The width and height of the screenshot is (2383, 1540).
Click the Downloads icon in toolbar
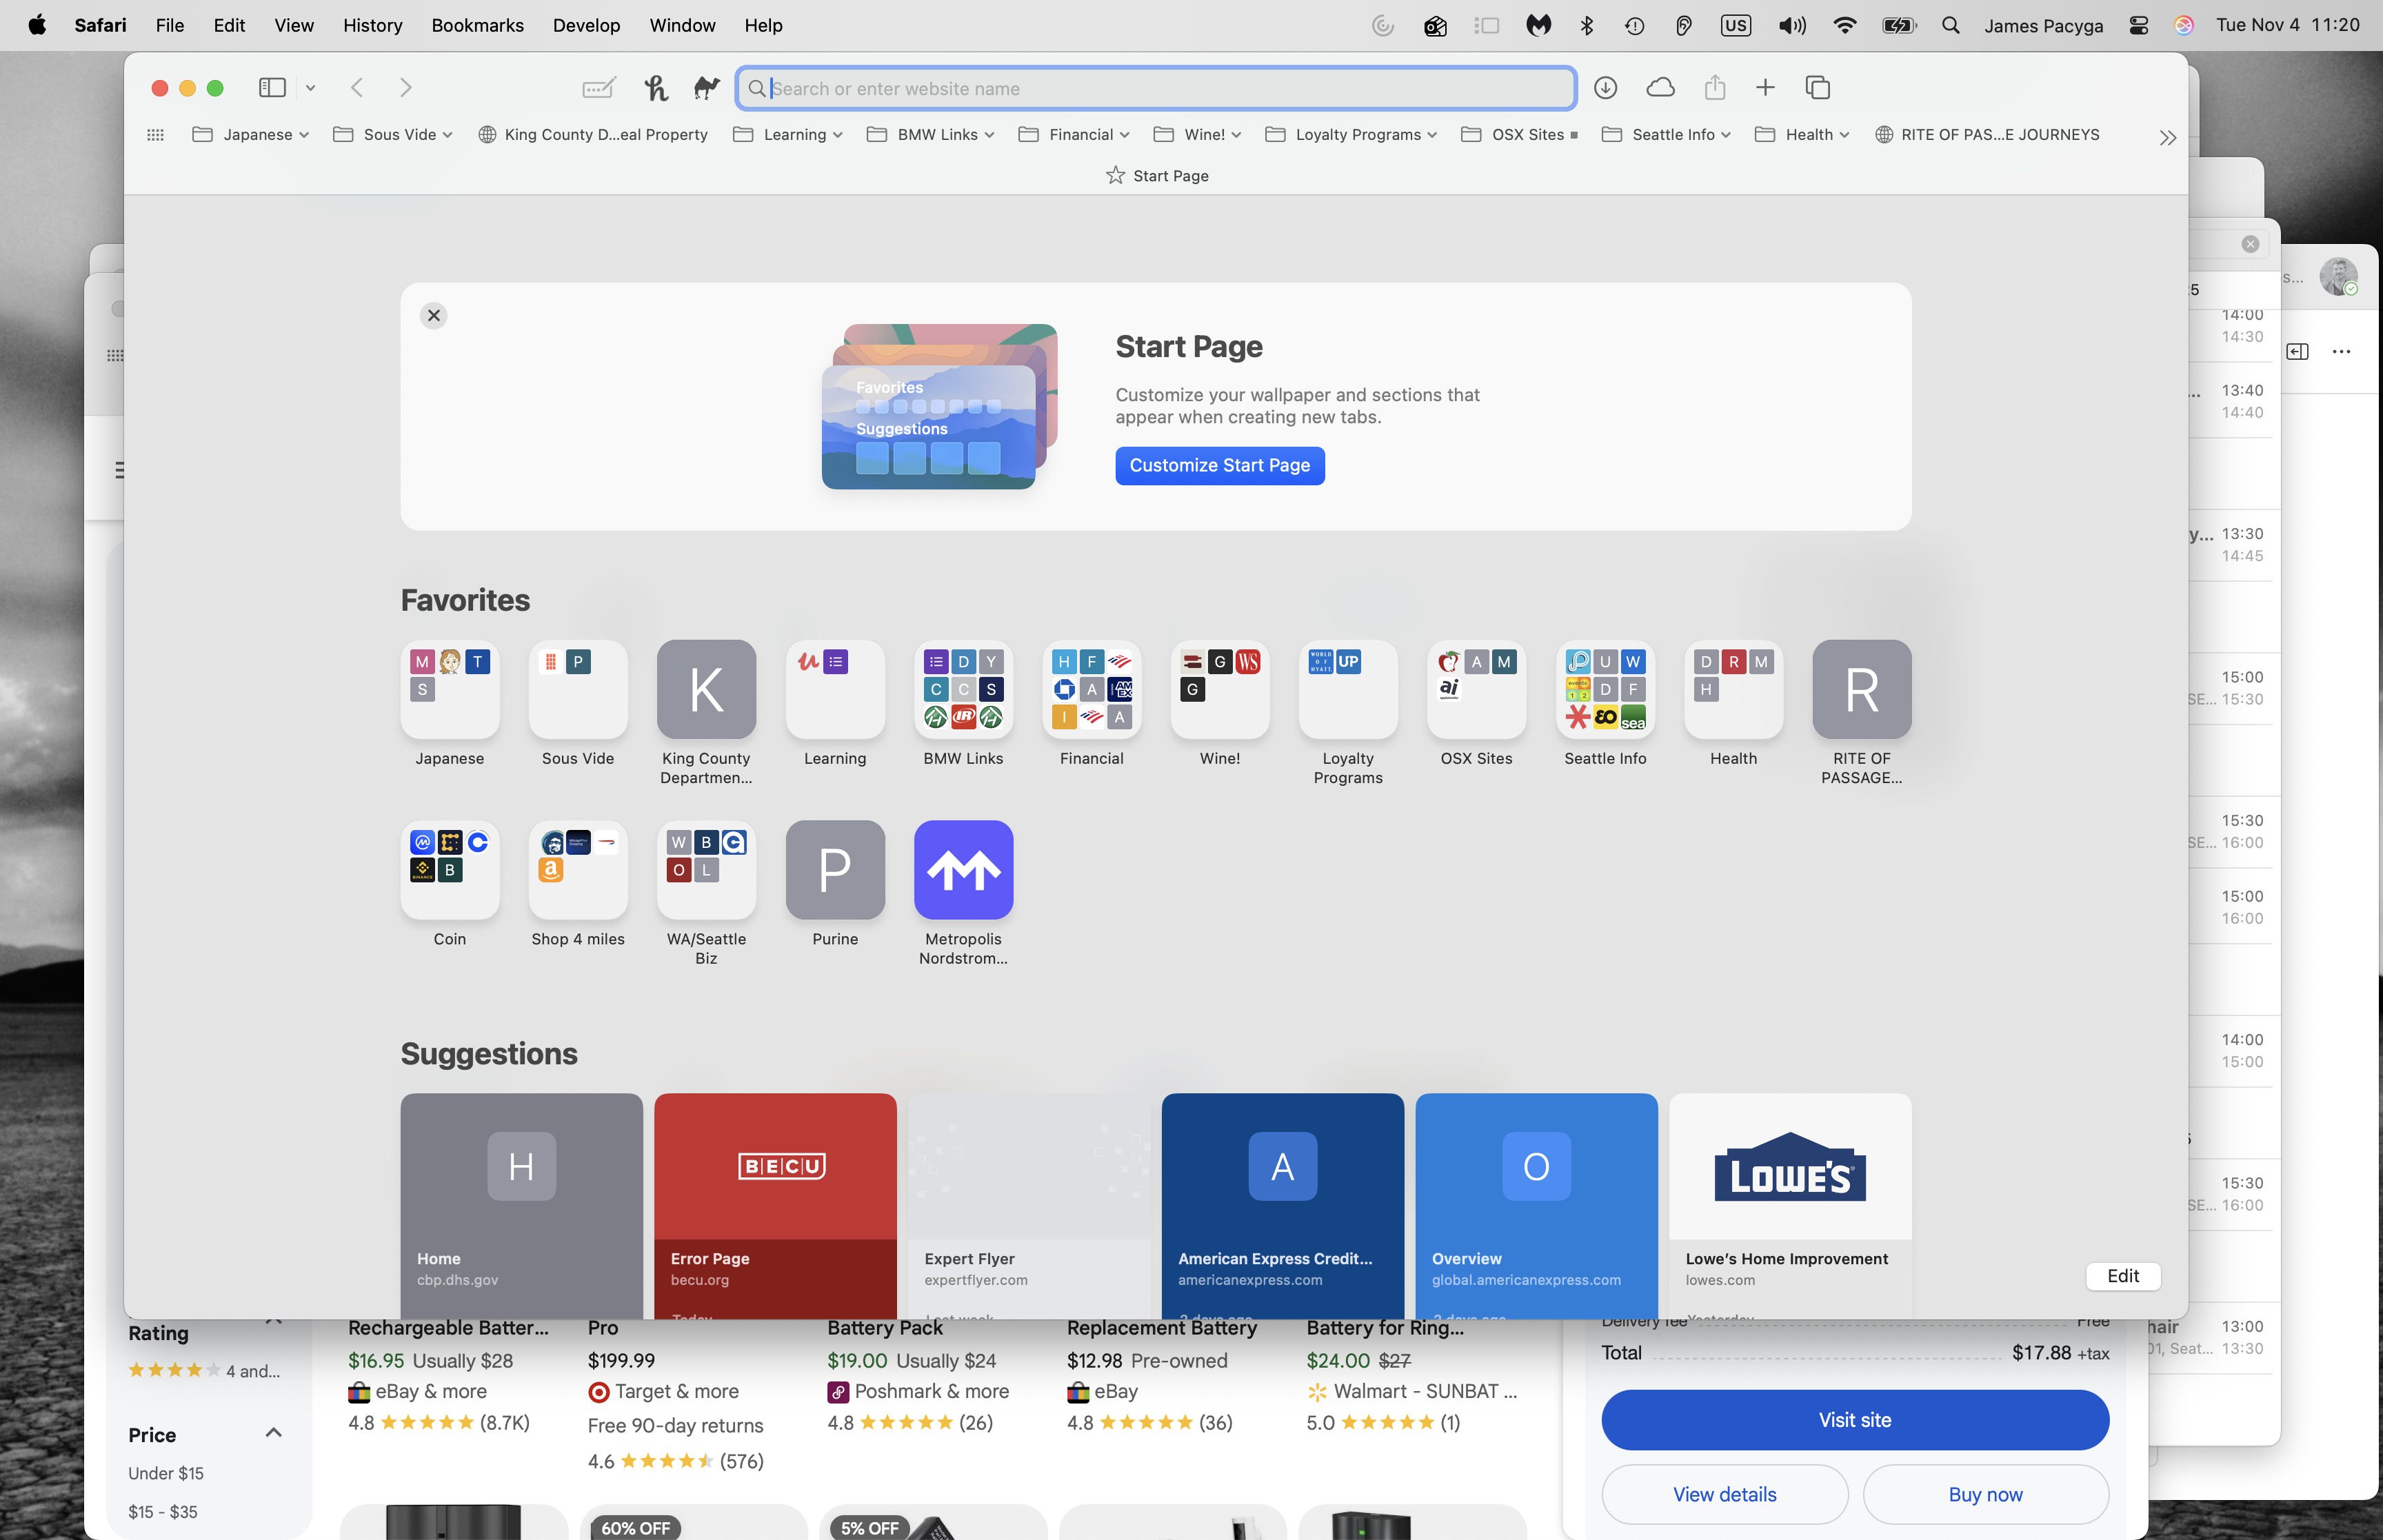point(1605,88)
